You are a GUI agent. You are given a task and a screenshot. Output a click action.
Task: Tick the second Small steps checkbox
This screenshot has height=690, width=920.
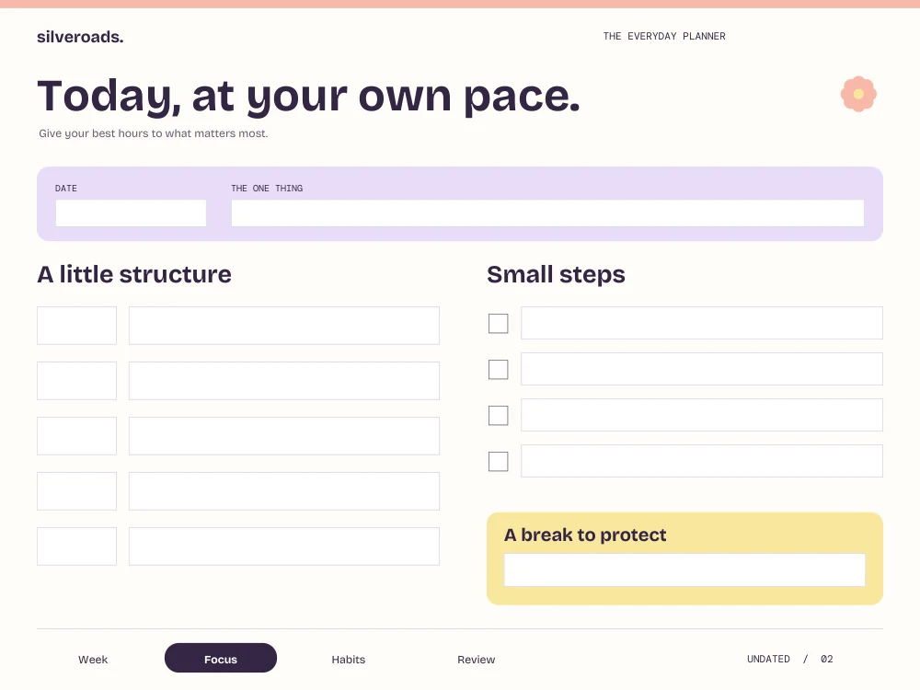point(498,370)
